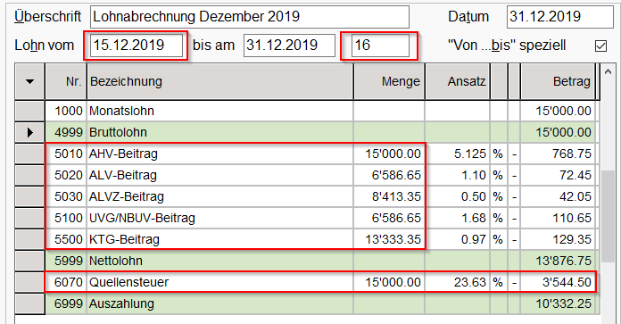This screenshot has width=621, height=324.
Task: Select the Quellensteuer row label
Action: tap(128, 282)
